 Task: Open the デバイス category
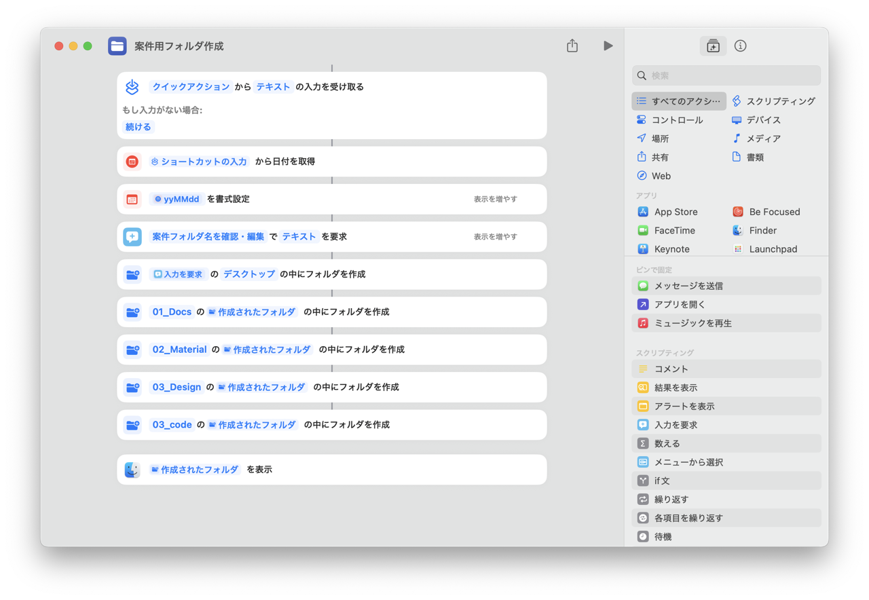756,120
